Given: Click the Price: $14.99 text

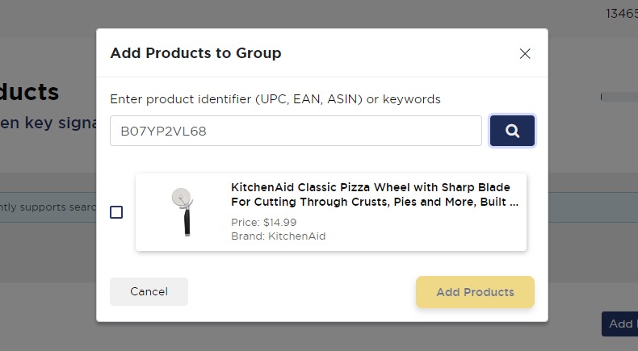Looking at the screenshot, I should click(x=264, y=223).
